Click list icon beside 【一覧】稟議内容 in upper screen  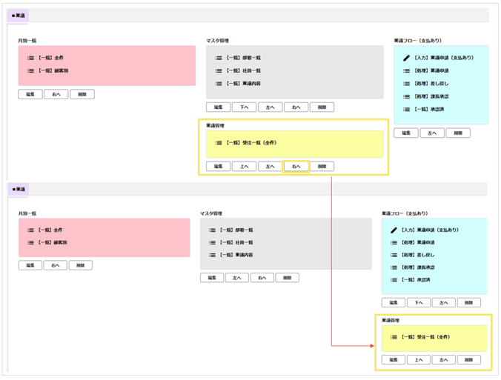pos(219,84)
